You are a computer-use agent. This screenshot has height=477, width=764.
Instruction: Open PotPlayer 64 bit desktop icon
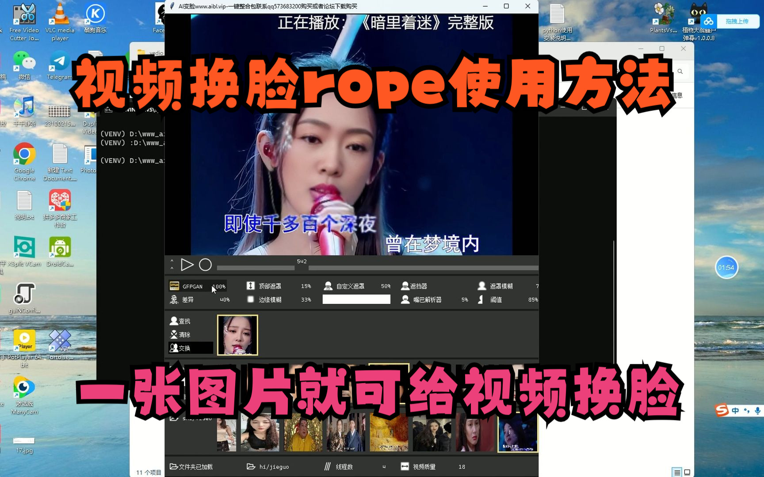[x=24, y=348]
